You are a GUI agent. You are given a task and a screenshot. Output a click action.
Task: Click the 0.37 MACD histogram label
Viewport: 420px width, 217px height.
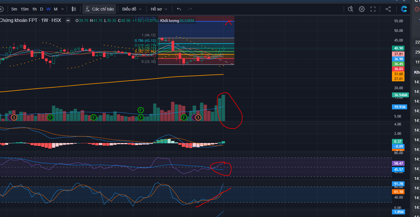[398, 141]
